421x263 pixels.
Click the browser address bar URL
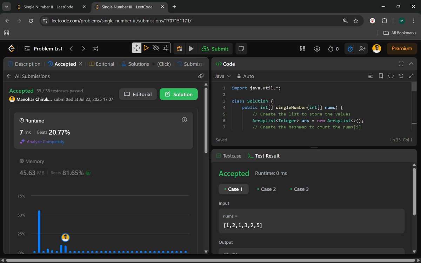(x=121, y=21)
